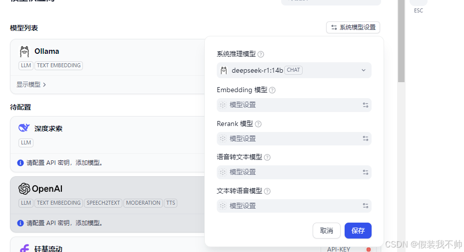Click the OpenAI logo icon
The image size is (464, 252).
tap(24, 189)
